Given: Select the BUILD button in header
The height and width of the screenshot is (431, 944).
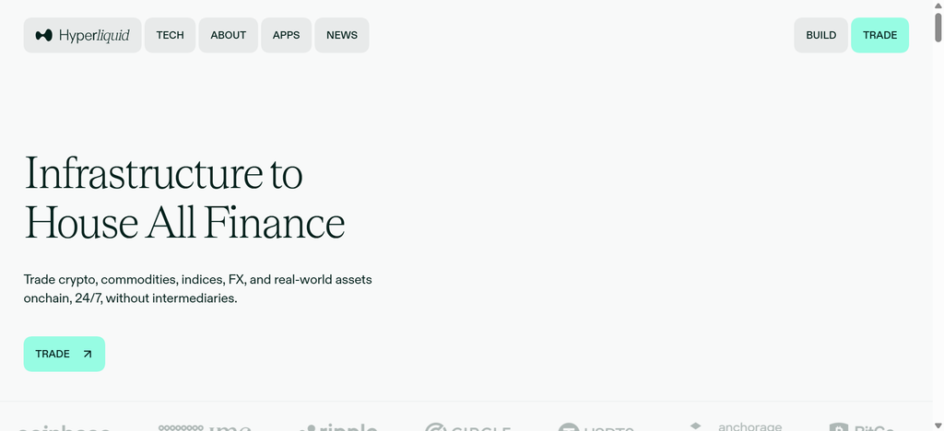Looking at the screenshot, I should click(820, 35).
